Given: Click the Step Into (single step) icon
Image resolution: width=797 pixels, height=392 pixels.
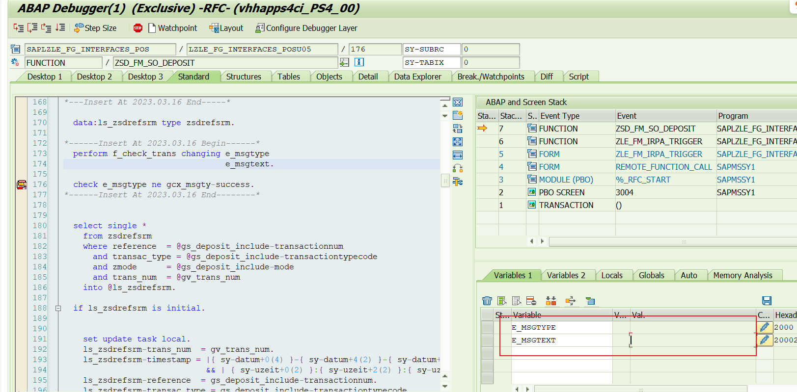Looking at the screenshot, I should pos(18,28).
